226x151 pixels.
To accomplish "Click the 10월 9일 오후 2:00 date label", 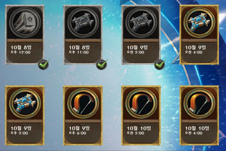I will coord(21,130).
